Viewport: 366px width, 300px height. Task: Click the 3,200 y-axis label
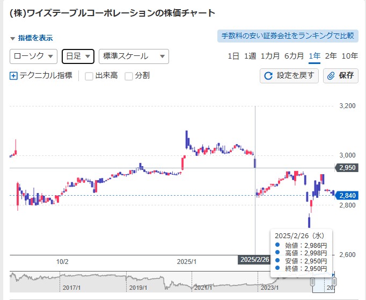[x=348, y=106]
